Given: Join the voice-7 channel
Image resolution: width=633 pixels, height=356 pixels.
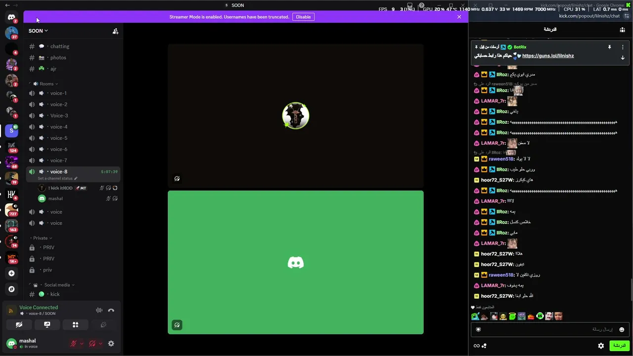Looking at the screenshot, I should (x=73, y=161).
